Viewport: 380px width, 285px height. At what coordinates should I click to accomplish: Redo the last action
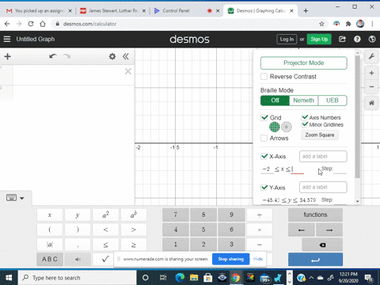67,56
